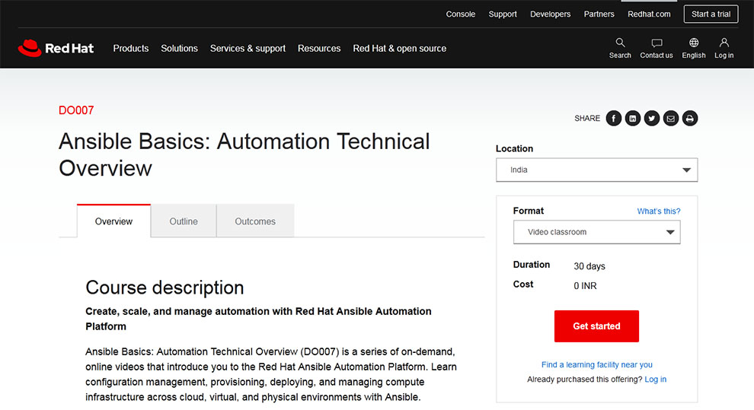This screenshot has width=754, height=410.
Task: Click the Course description heading
Action: point(165,288)
